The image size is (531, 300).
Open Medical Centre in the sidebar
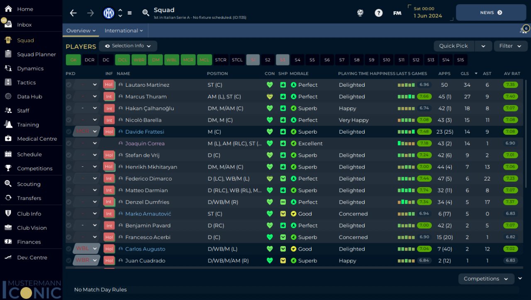coord(37,139)
